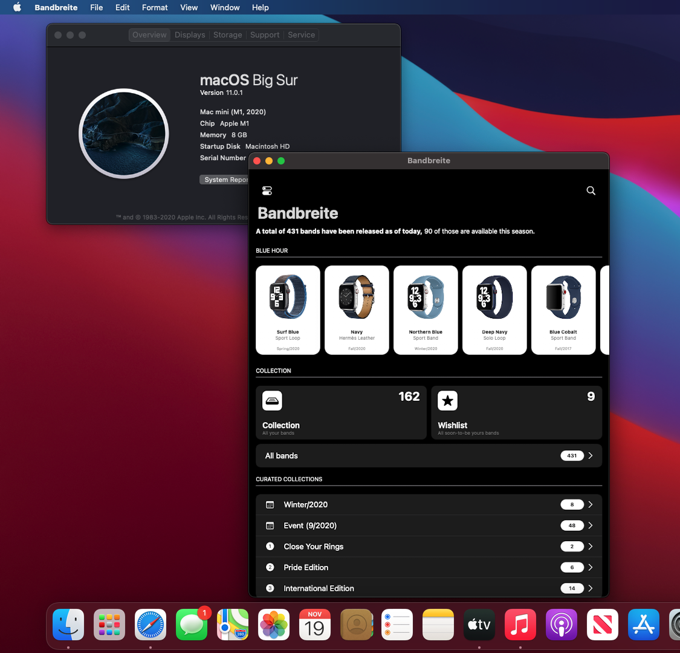The width and height of the screenshot is (680, 653).
Task: Click the 48 badge on Event row
Action: (x=572, y=525)
